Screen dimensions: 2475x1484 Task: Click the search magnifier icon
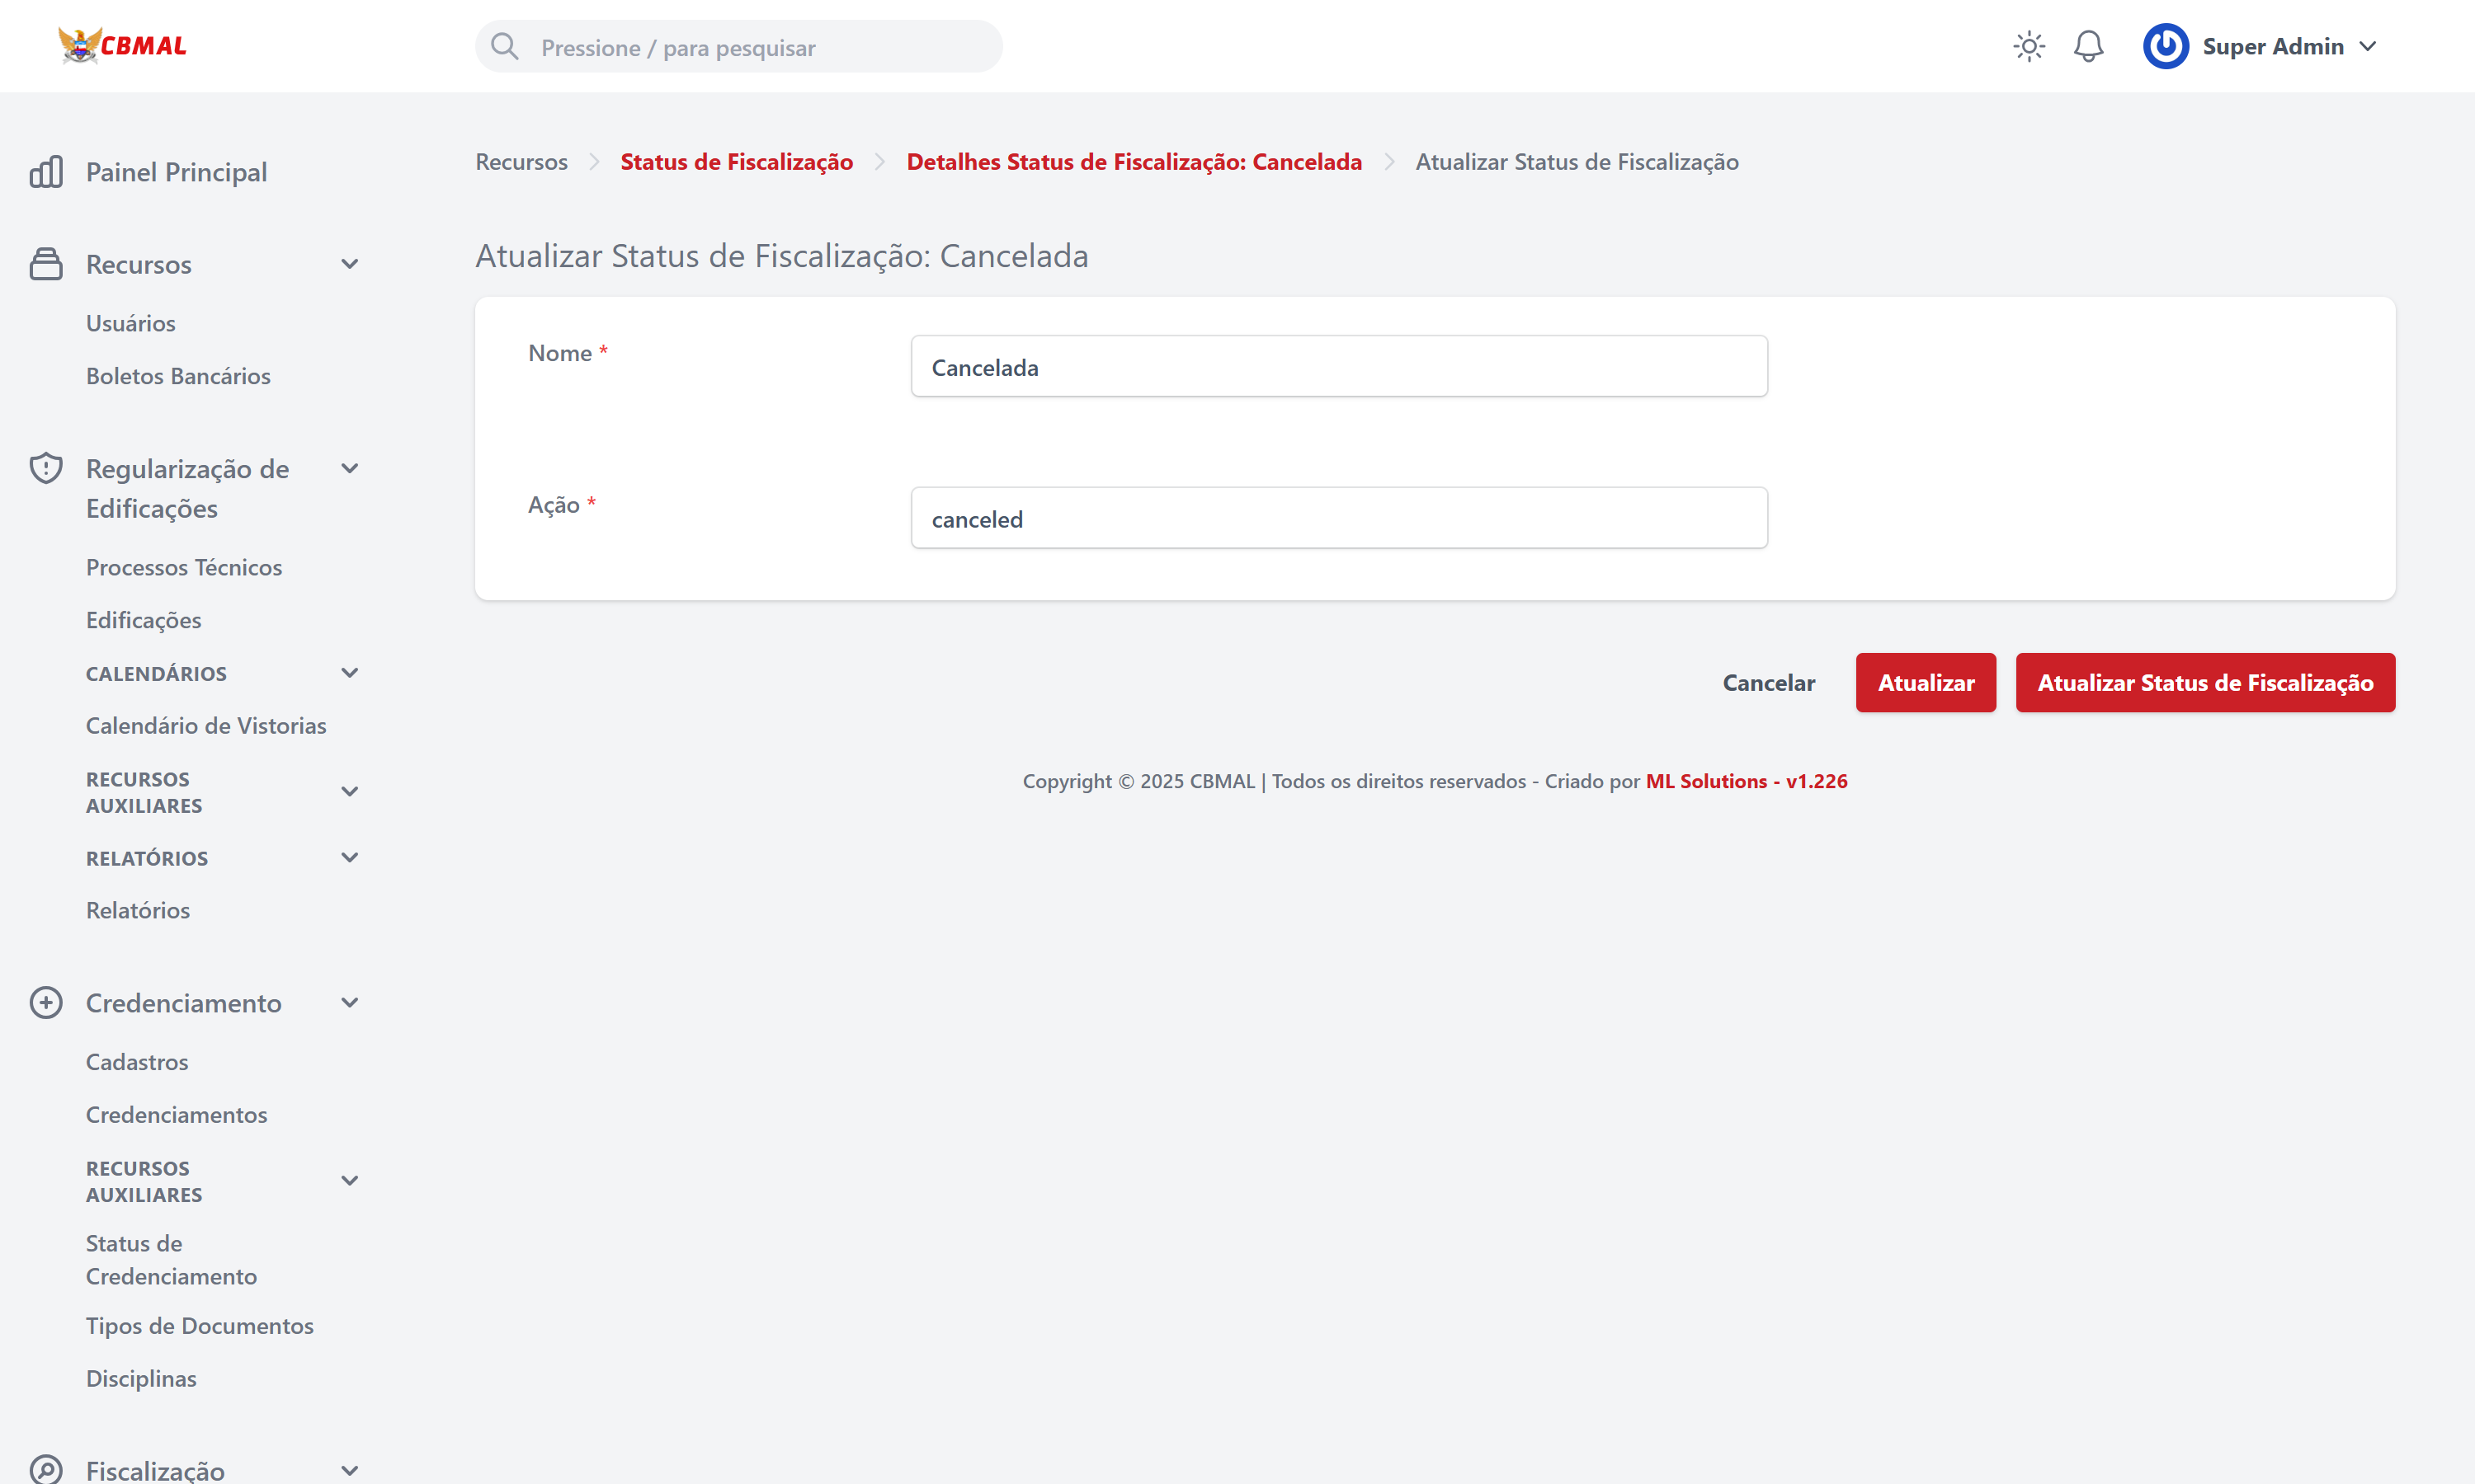[x=504, y=46]
